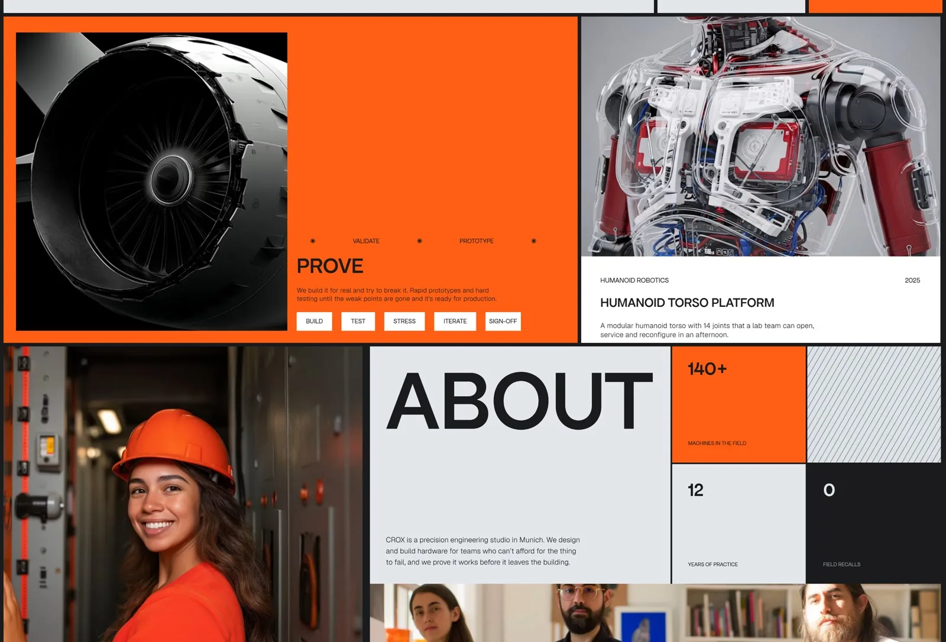Open the HUMANOID TORSO PLATFORM title
The height and width of the screenshot is (642, 946).
click(x=687, y=303)
